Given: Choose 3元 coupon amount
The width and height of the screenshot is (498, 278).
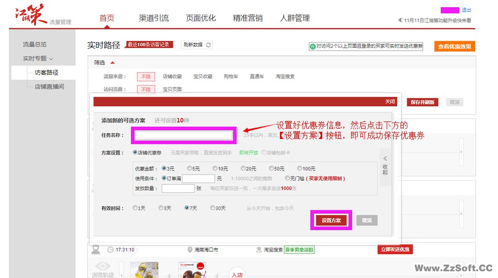Looking at the screenshot, I should pos(164,168).
